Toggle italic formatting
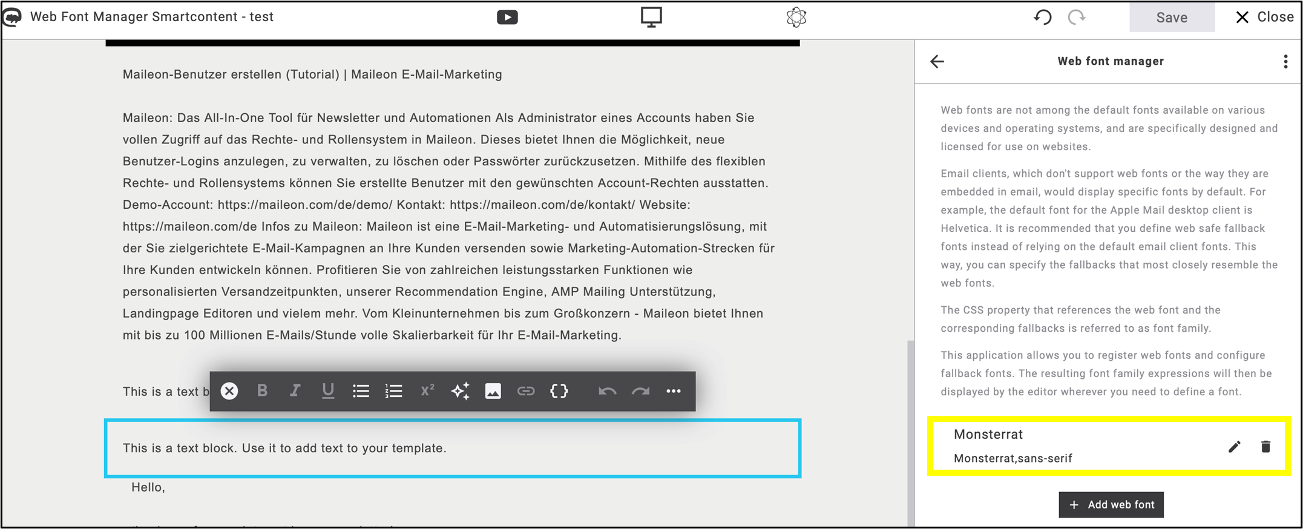Image resolution: width=1303 pixels, height=529 pixels. click(x=295, y=391)
